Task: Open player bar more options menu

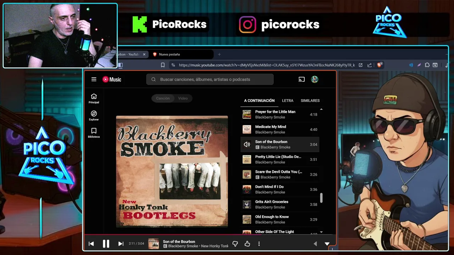Action: click(x=259, y=244)
